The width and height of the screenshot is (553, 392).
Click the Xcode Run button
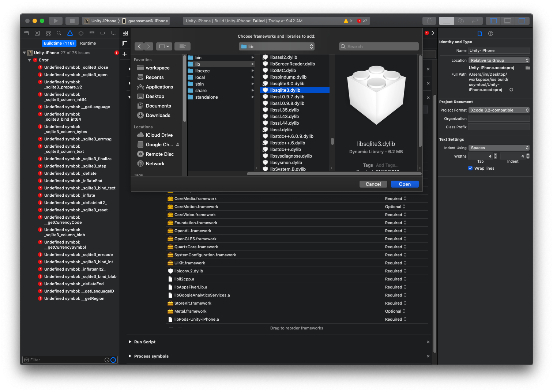click(56, 21)
